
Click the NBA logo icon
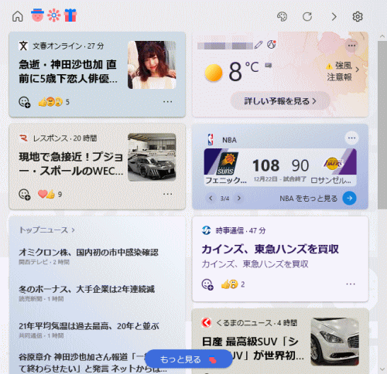pyautogui.click(x=211, y=140)
